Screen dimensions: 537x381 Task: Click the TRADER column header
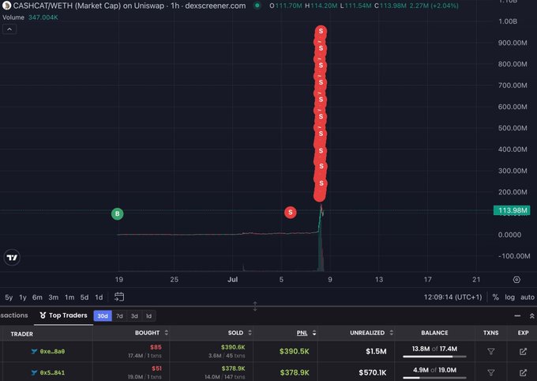[22, 334]
